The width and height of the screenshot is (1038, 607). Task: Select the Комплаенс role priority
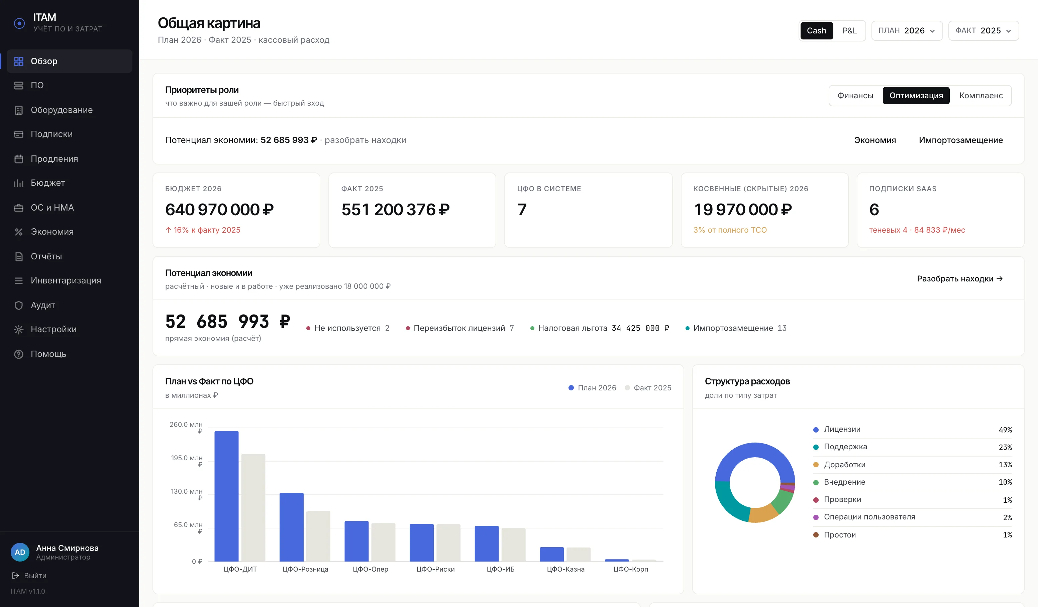[x=981, y=96]
